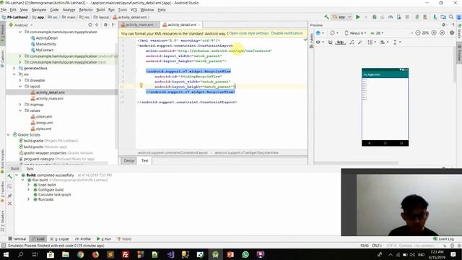Expand the mipmap folder

(20, 104)
